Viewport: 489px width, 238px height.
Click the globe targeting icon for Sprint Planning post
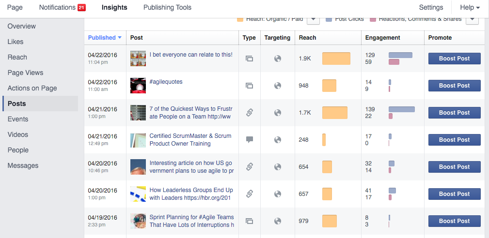click(x=278, y=221)
